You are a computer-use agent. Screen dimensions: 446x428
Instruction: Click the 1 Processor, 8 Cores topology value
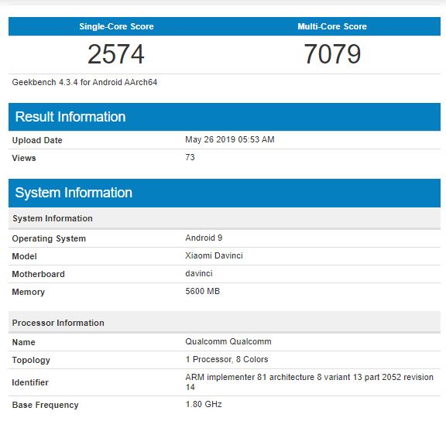tap(227, 359)
